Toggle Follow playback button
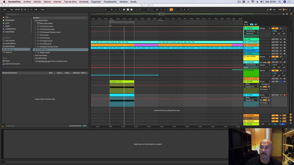This screenshot has height=165, width=294. (106, 9)
